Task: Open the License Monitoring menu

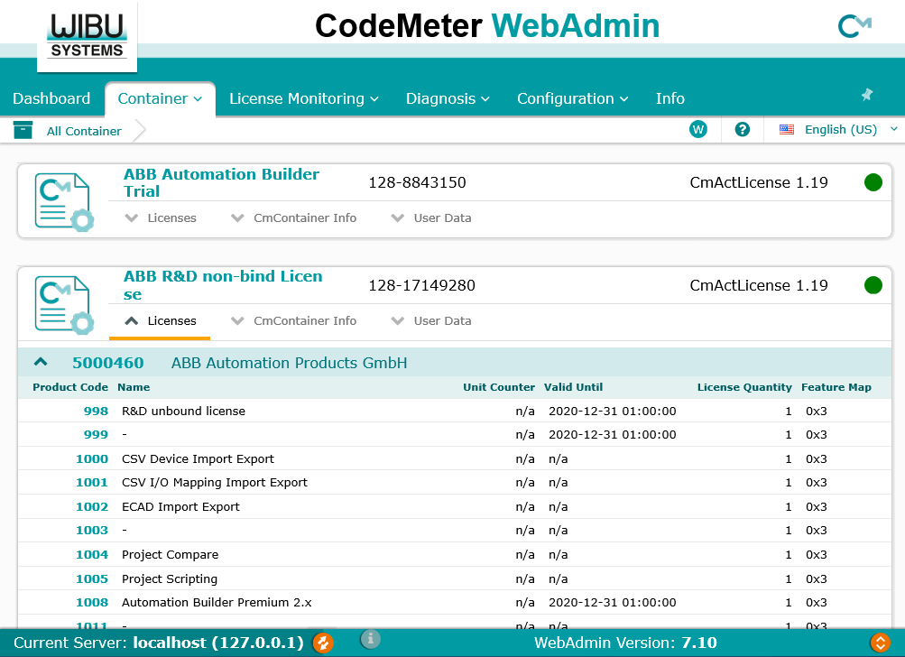Action: pyautogui.click(x=303, y=98)
